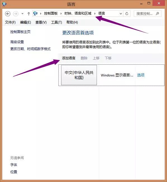Open 更改日期、时间或数字格式 link
The width and height of the screenshot is (167, 182).
pos(30,49)
